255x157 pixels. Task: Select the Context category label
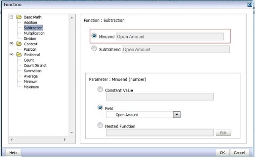tap(31, 44)
